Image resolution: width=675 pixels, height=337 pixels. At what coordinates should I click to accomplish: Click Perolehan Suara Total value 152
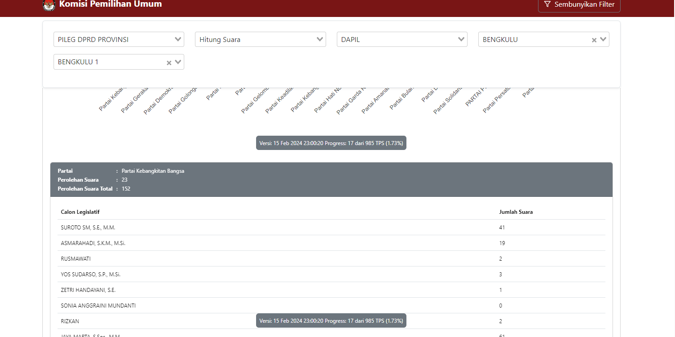point(126,189)
